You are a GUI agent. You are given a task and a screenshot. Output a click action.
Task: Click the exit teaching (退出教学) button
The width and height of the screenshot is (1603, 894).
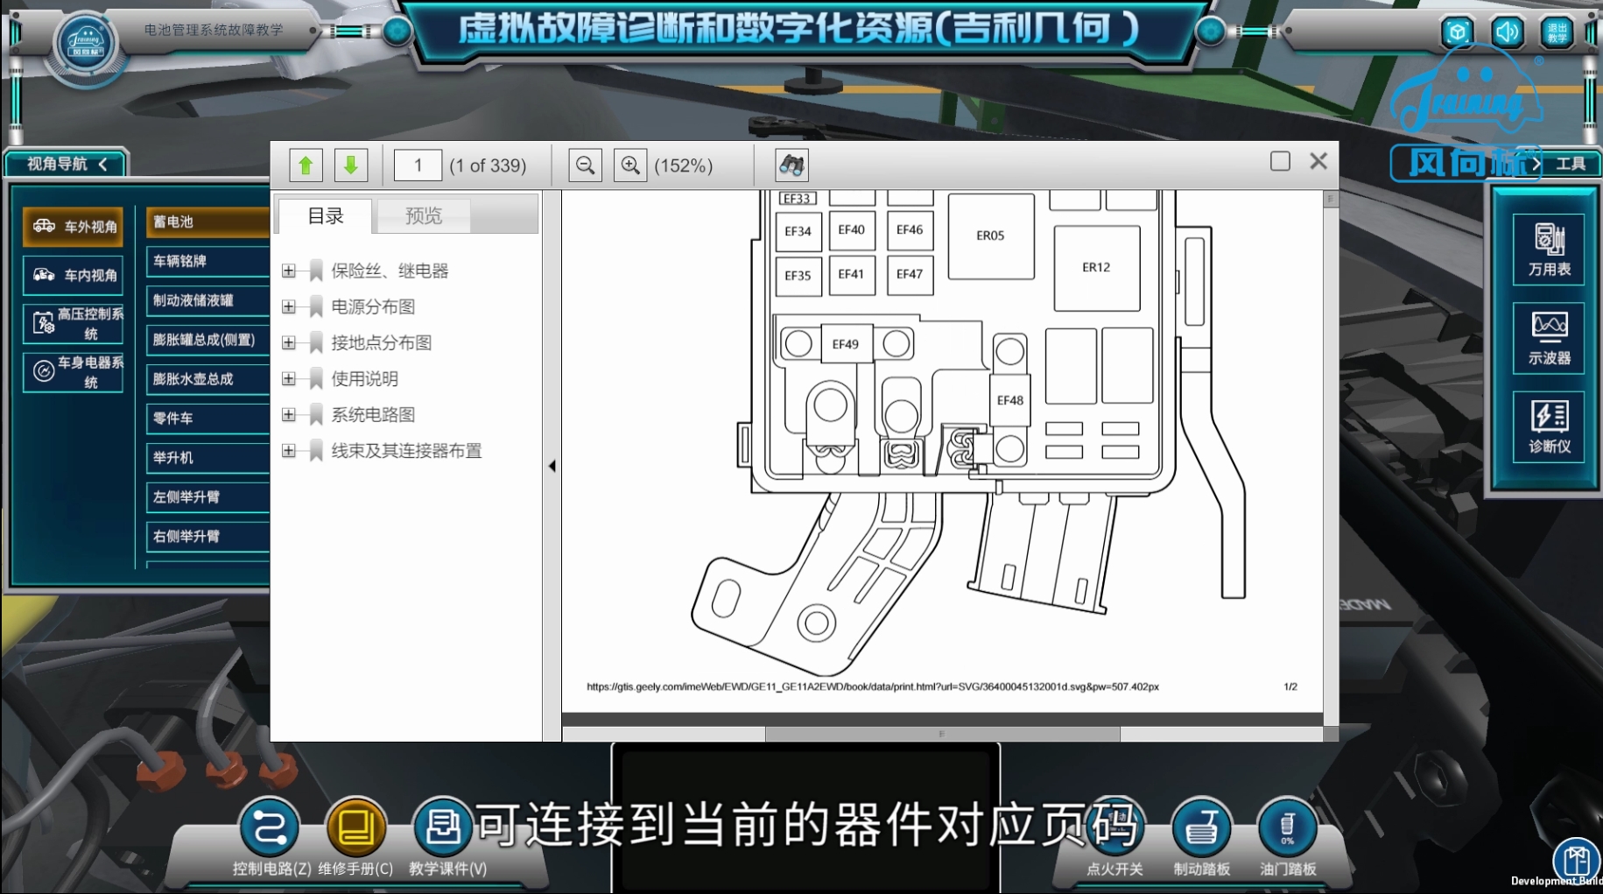(x=1557, y=33)
